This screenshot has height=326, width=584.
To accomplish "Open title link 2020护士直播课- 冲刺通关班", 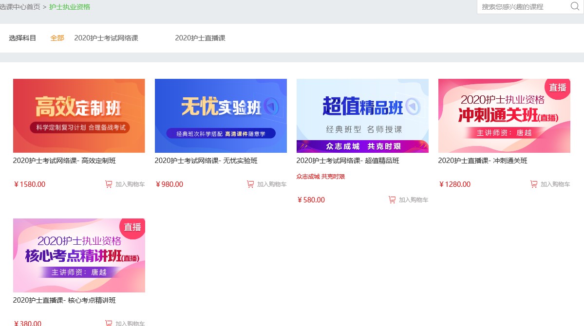I will point(483,161).
